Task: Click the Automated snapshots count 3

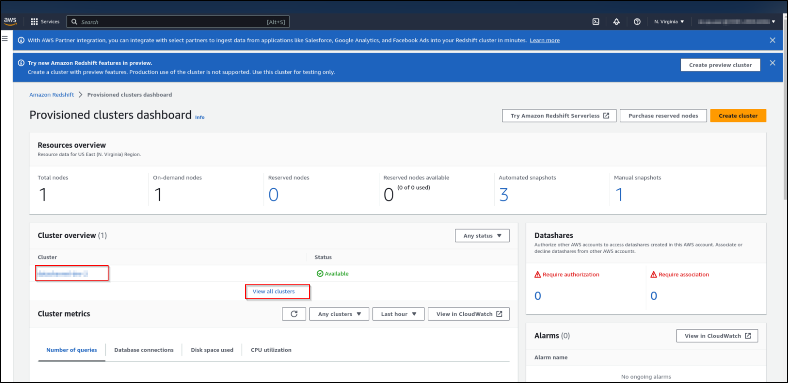Action: click(504, 195)
